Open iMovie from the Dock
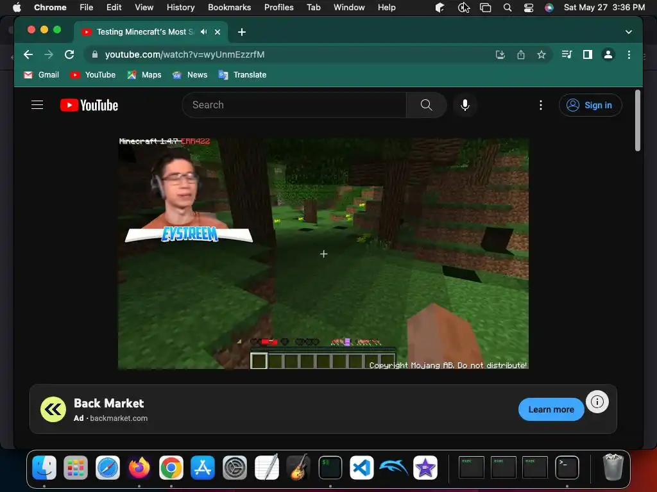The image size is (657, 492). 425,467
